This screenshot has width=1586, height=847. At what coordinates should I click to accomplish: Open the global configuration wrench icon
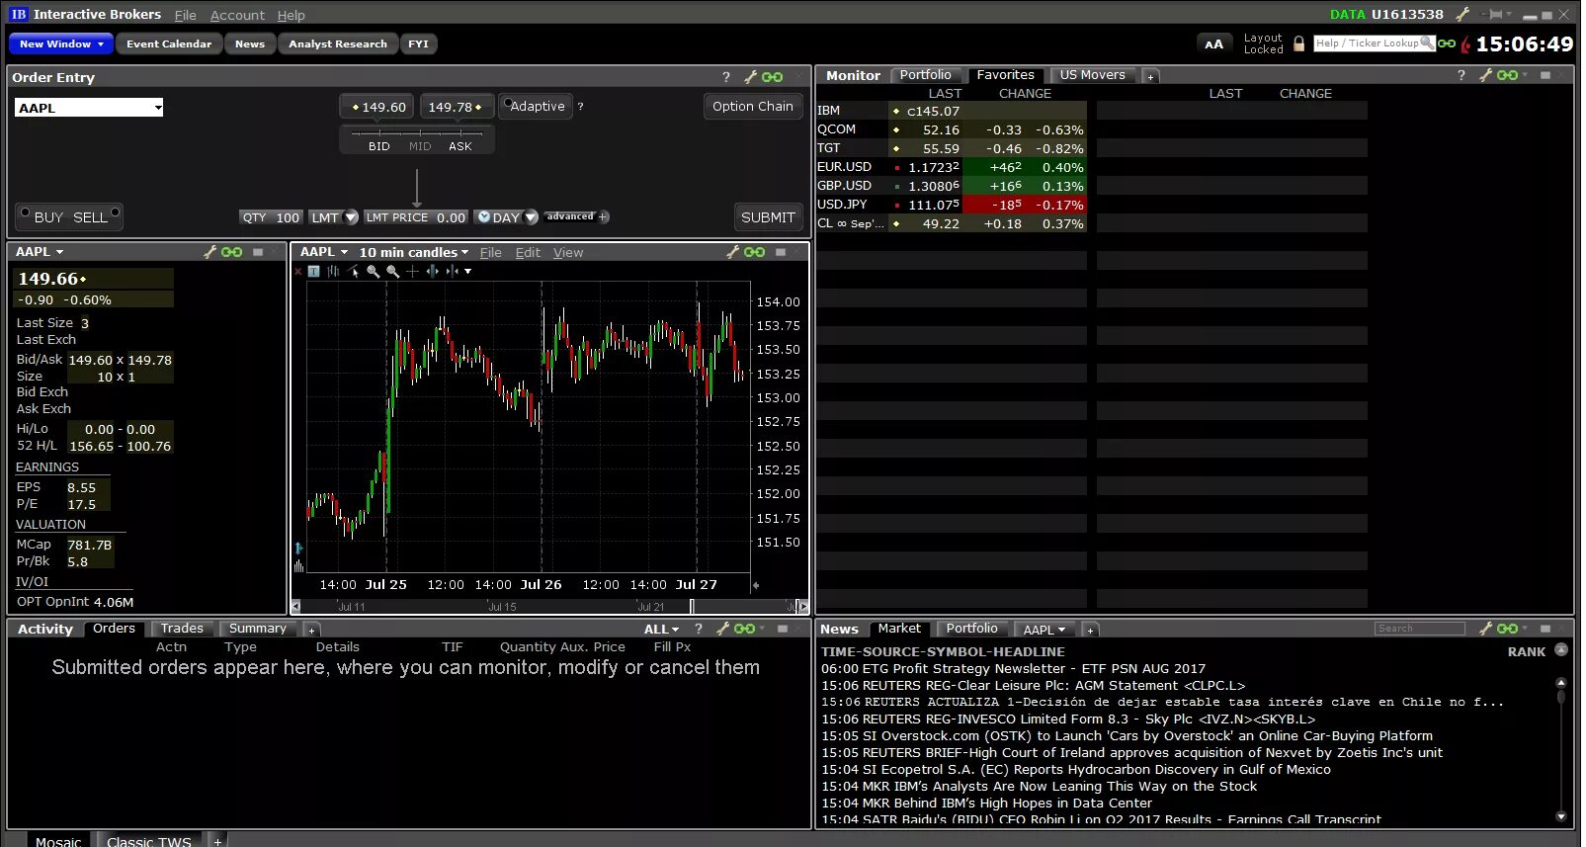click(1462, 14)
